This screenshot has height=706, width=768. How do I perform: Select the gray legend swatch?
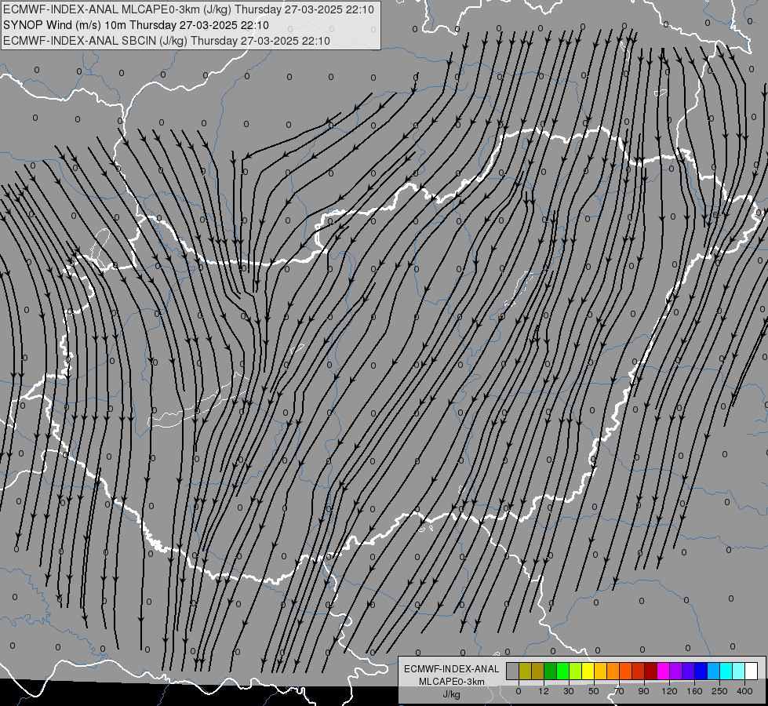point(513,671)
